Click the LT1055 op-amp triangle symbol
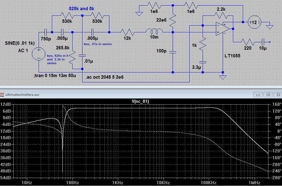This screenshot has height=186, width=282. (x=223, y=29)
